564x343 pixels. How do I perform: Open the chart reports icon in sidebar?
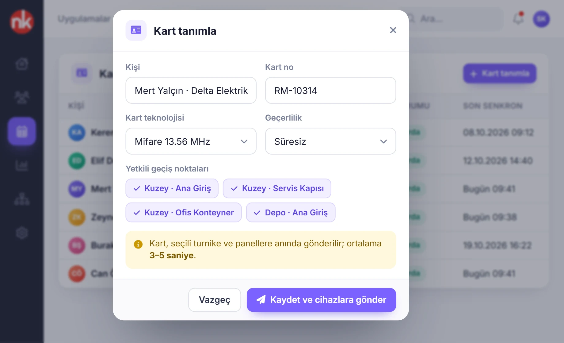[x=22, y=166]
